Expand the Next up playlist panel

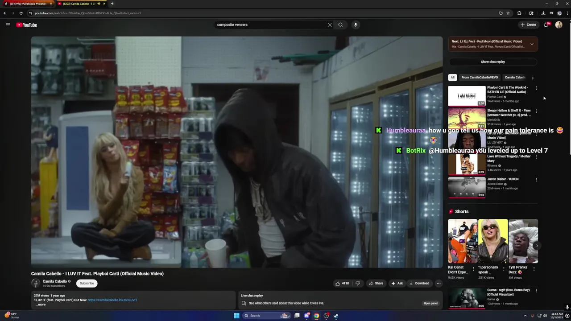(532, 44)
